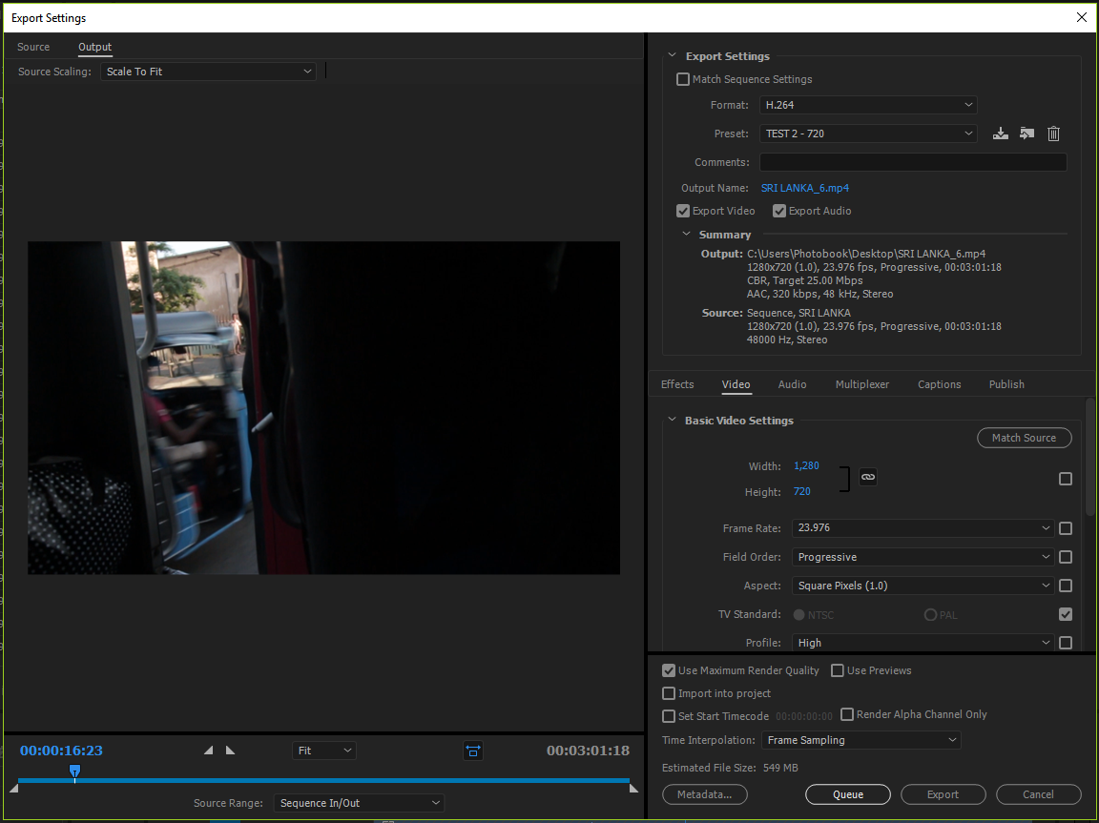Viewport: 1099px width, 823px height.
Task: Click the Set In Point triangle
Action: coord(209,751)
